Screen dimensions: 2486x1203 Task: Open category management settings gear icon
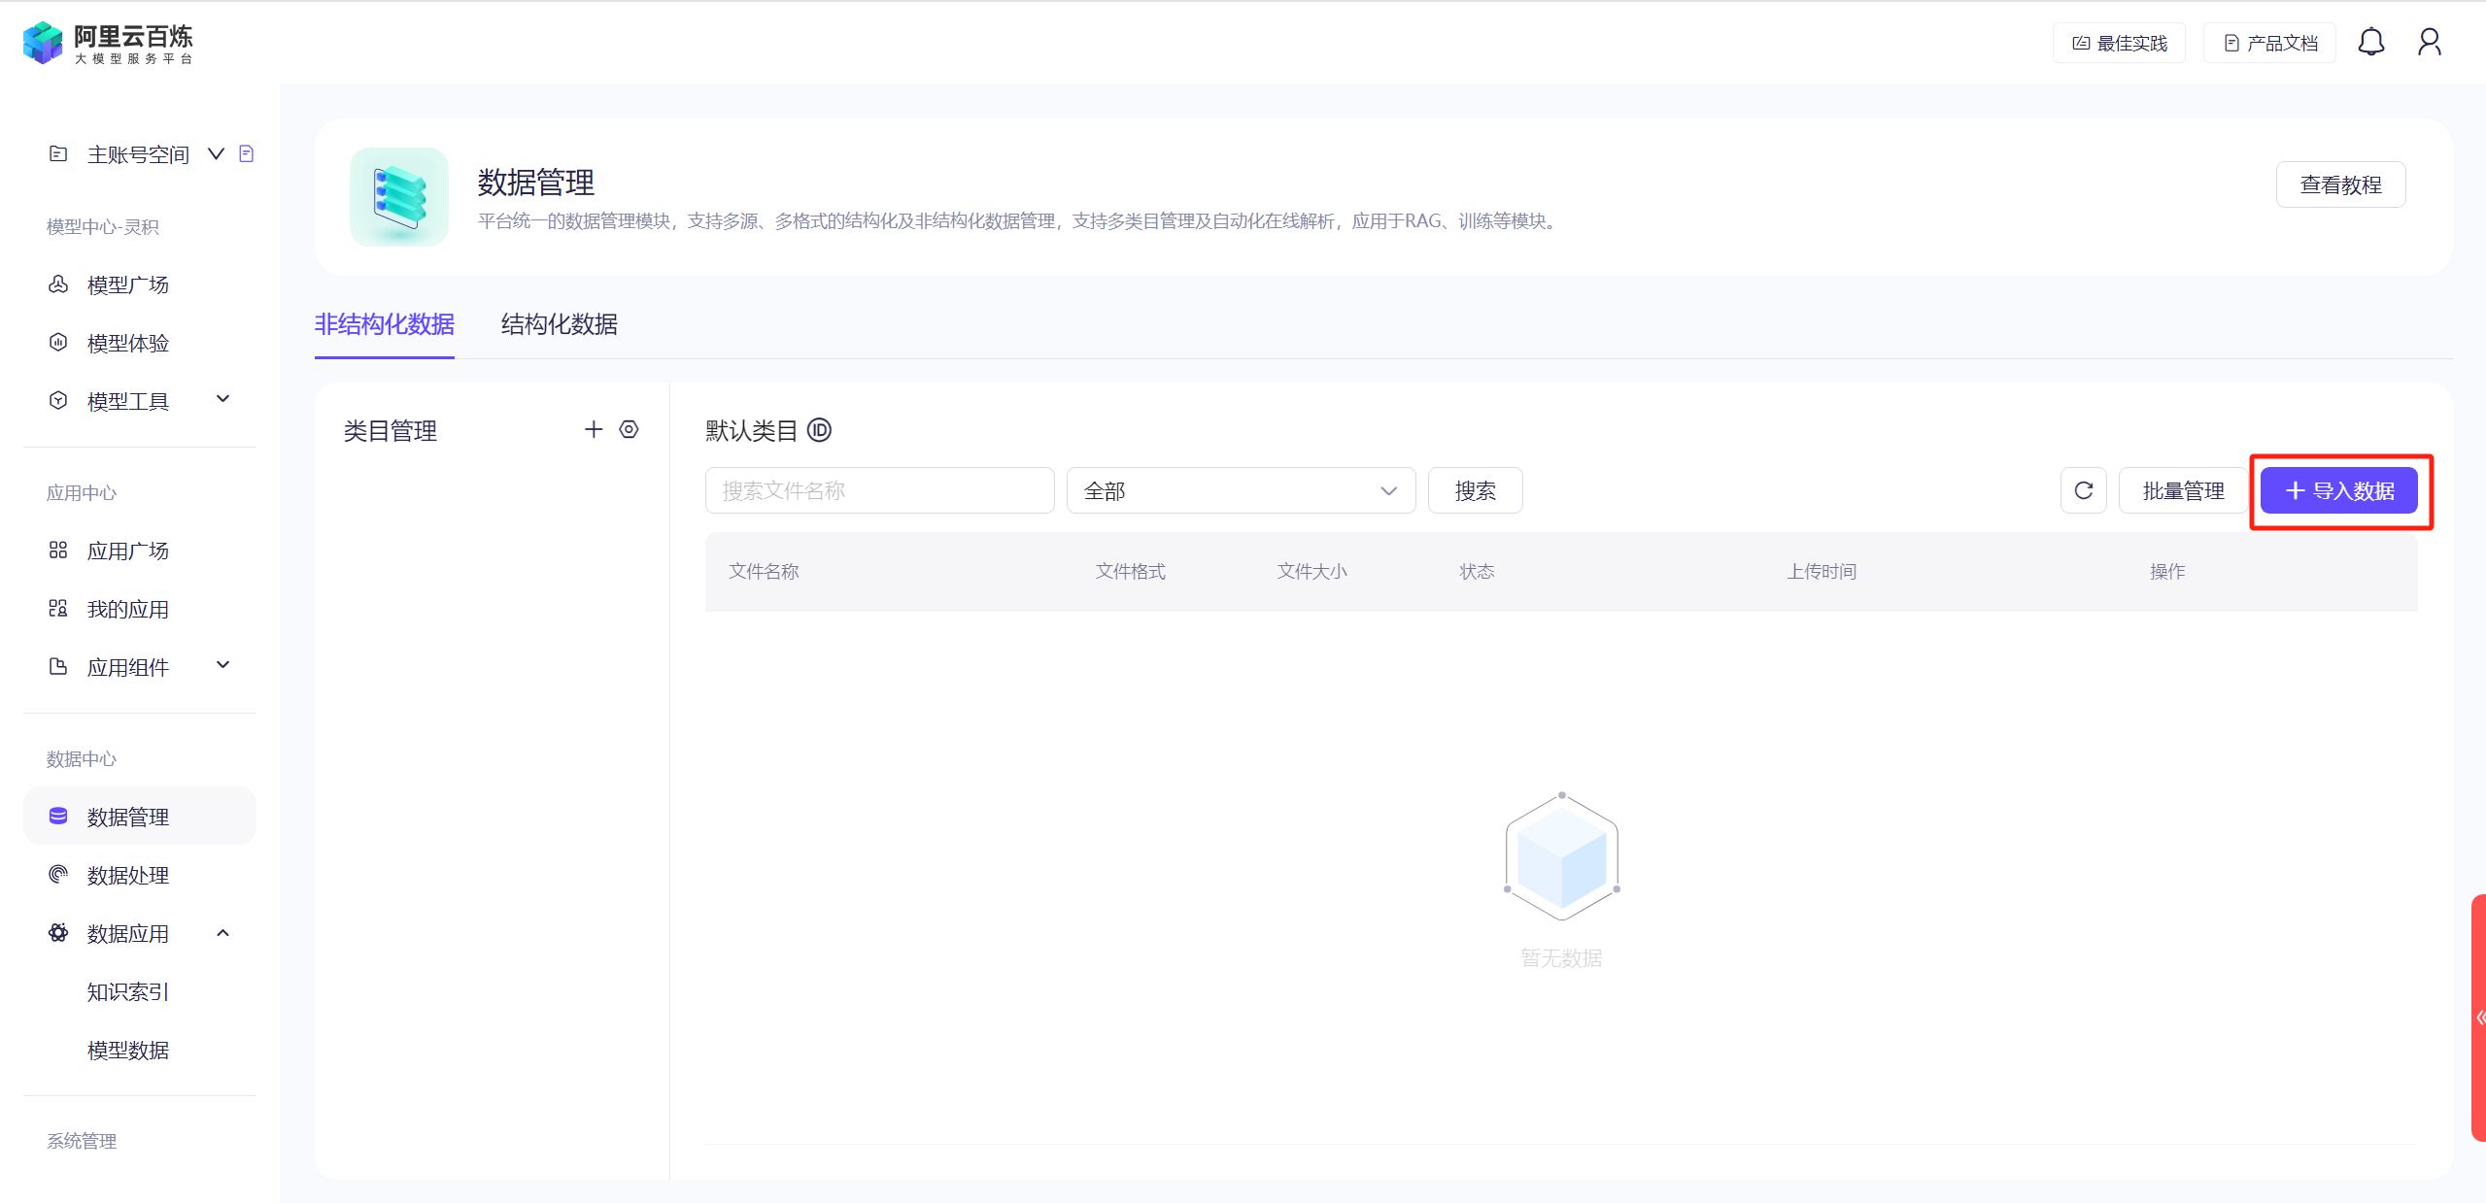coord(630,429)
